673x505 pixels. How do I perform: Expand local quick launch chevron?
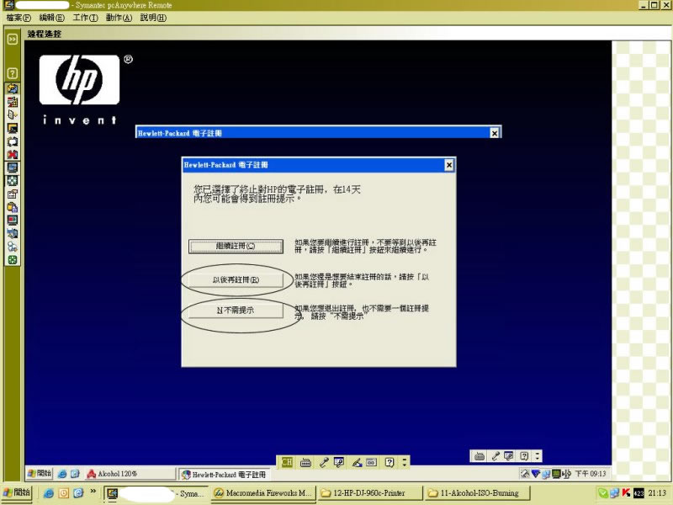point(93,491)
